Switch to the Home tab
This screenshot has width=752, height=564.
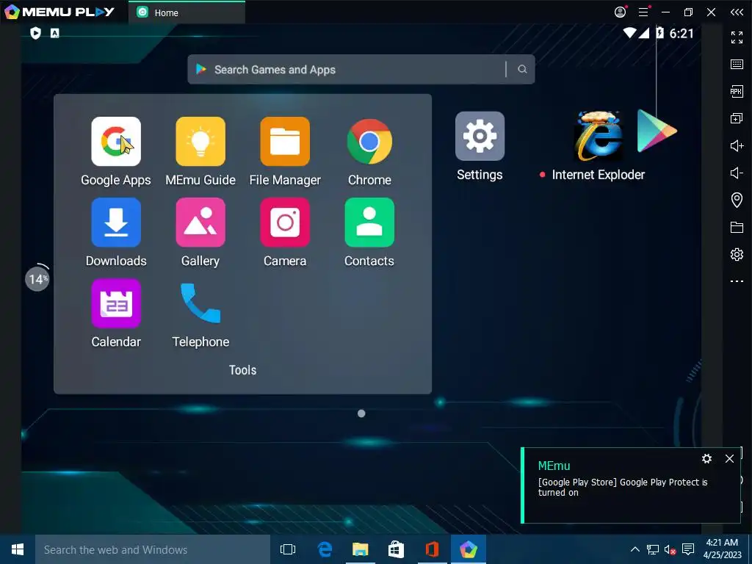(x=187, y=12)
